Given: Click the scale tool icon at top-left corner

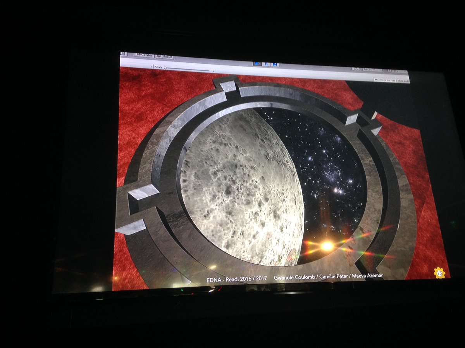Looking at the screenshot, I should [x=123, y=54].
